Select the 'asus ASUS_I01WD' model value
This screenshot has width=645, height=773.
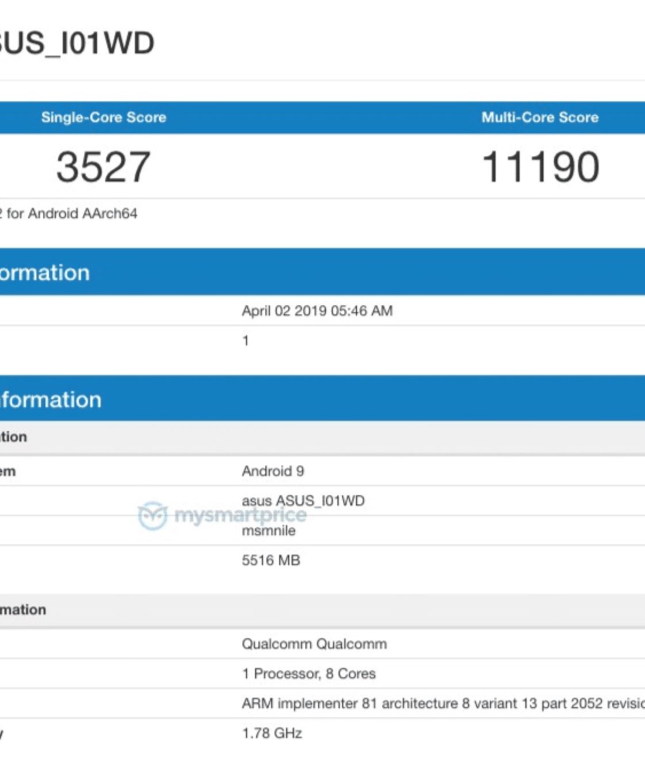tap(303, 501)
